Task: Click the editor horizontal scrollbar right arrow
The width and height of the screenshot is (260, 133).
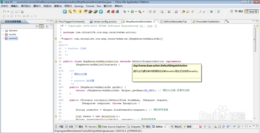Action: [x=251, y=122]
